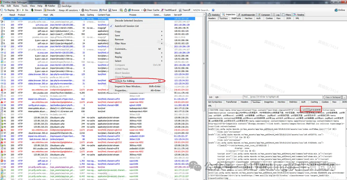The image size is (347, 180).
Task: Click the Get SyntaxView tab
Action: 215,102
